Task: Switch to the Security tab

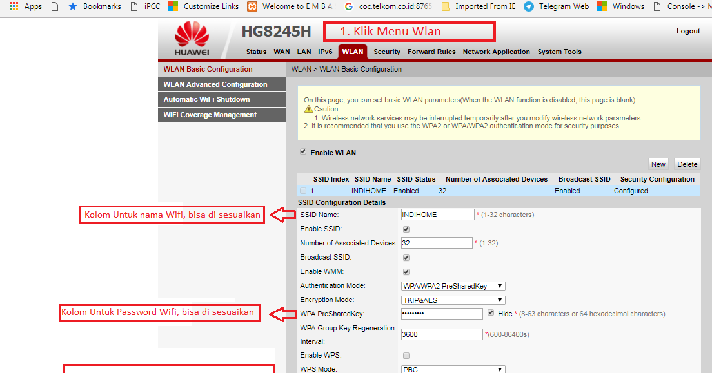Action: coord(386,52)
